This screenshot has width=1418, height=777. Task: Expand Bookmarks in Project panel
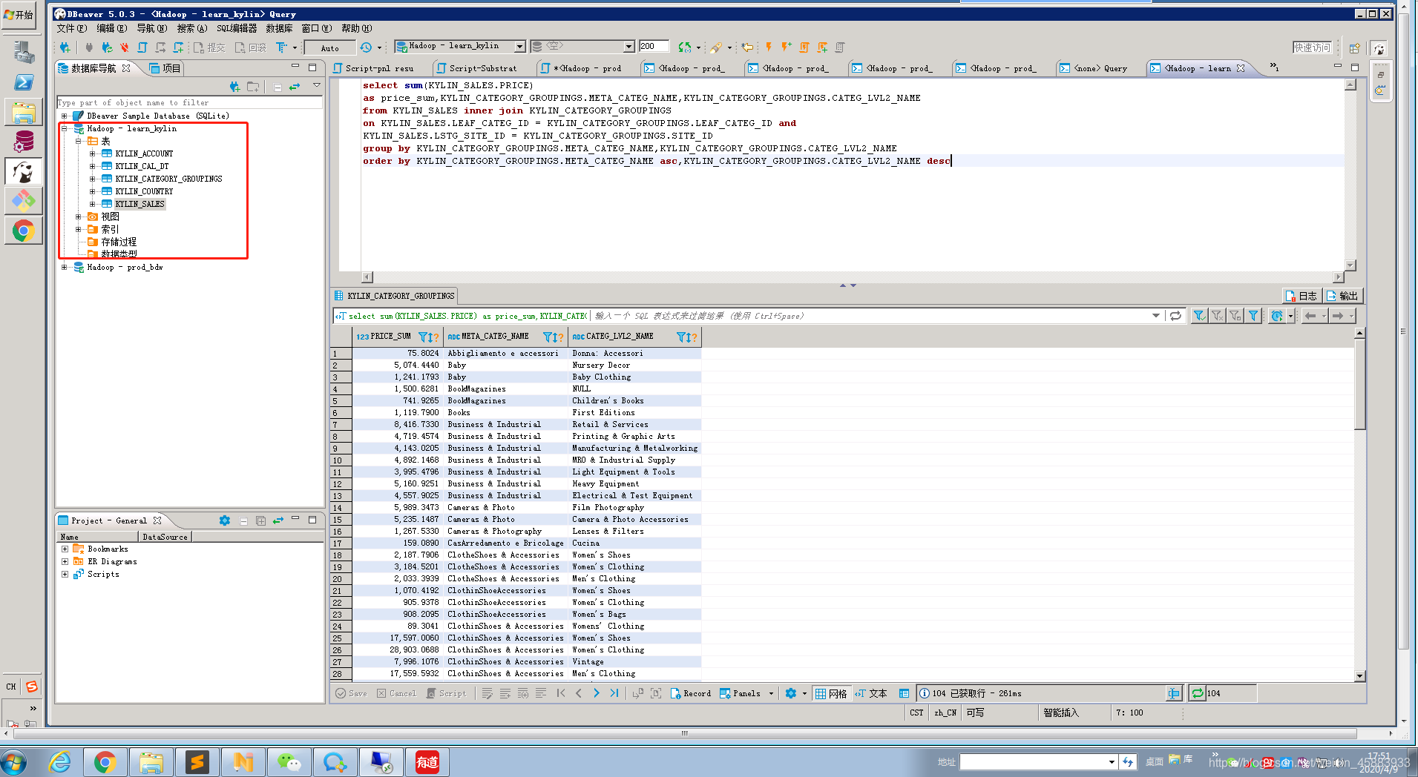click(x=65, y=549)
